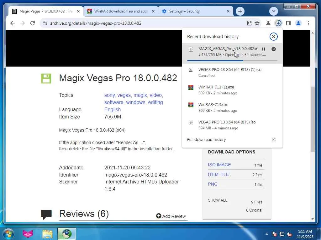
Task: Open Action Center flag icon in tray
Action: 274,234
